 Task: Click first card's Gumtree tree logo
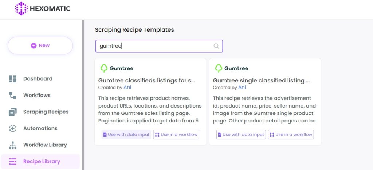pyautogui.click(x=104, y=68)
